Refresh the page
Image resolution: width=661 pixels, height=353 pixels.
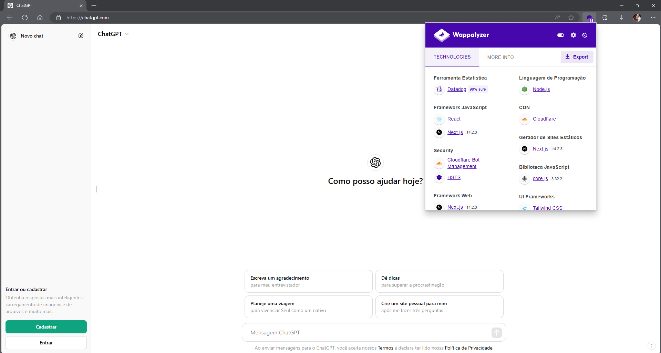pos(25,18)
